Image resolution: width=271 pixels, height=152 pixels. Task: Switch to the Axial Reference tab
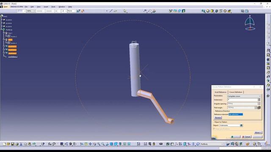(x=220, y=92)
